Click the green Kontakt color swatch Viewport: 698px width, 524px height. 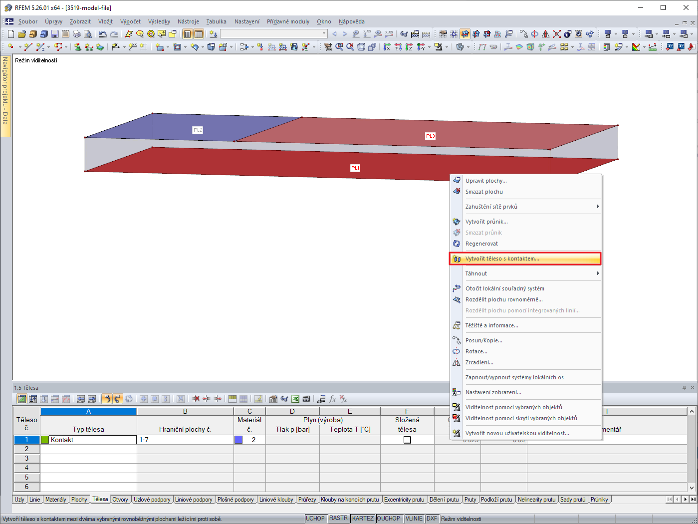click(x=45, y=440)
